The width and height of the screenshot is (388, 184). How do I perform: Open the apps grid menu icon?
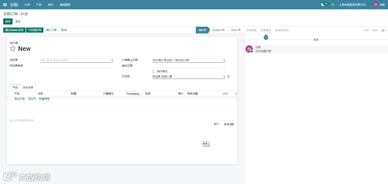[x=5, y=5]
